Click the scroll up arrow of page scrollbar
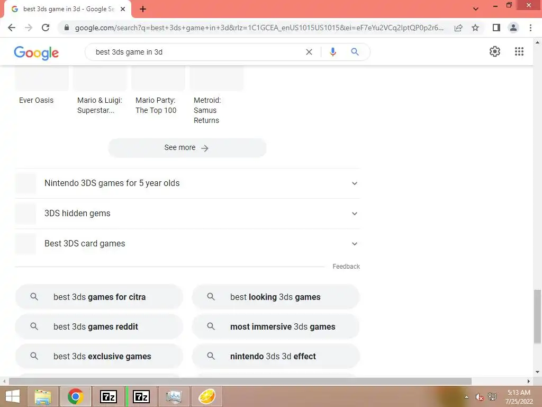 537,42
